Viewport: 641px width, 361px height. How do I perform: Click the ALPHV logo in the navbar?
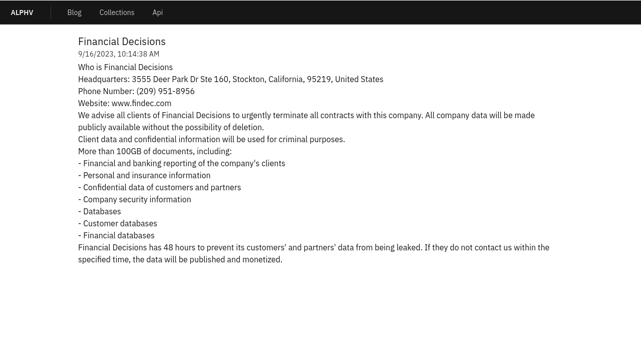coord(22,13)
